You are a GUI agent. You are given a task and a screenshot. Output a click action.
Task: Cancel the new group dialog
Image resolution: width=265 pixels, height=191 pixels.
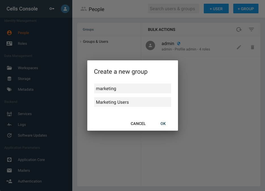(x=138, y=124)
